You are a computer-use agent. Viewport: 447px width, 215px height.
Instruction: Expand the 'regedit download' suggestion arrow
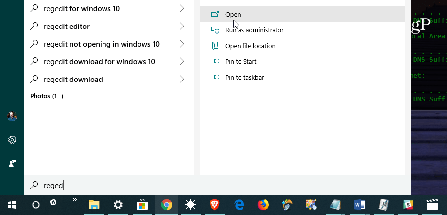coord(182,79)
